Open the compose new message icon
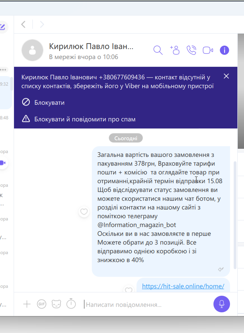244x333 pixels. [x=3, y=27]
